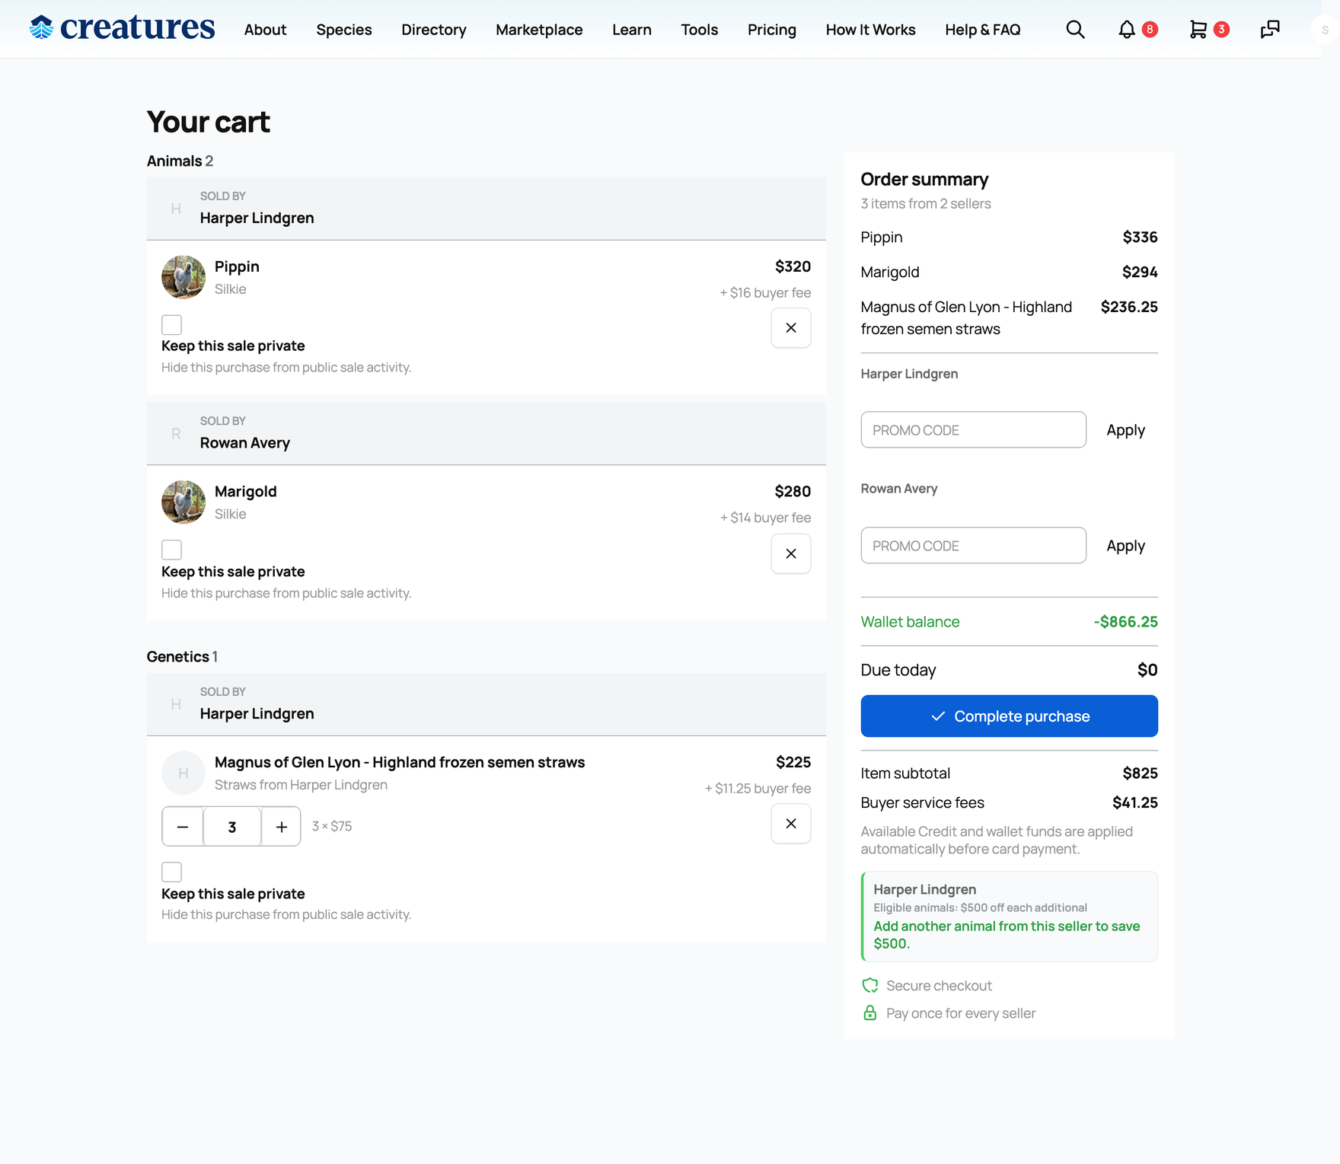
Task: Click the '+ $16 buyer fee' text
Action: [765, 293]
